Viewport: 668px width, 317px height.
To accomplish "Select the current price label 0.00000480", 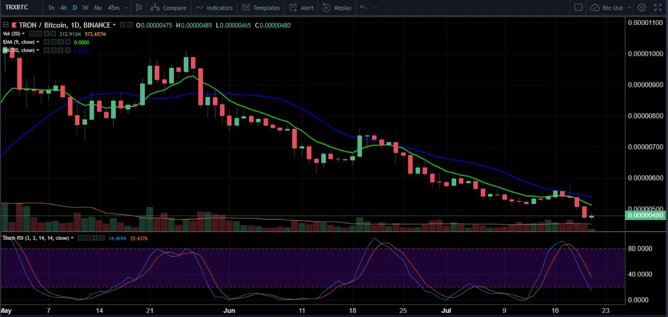I will point(646,215).
